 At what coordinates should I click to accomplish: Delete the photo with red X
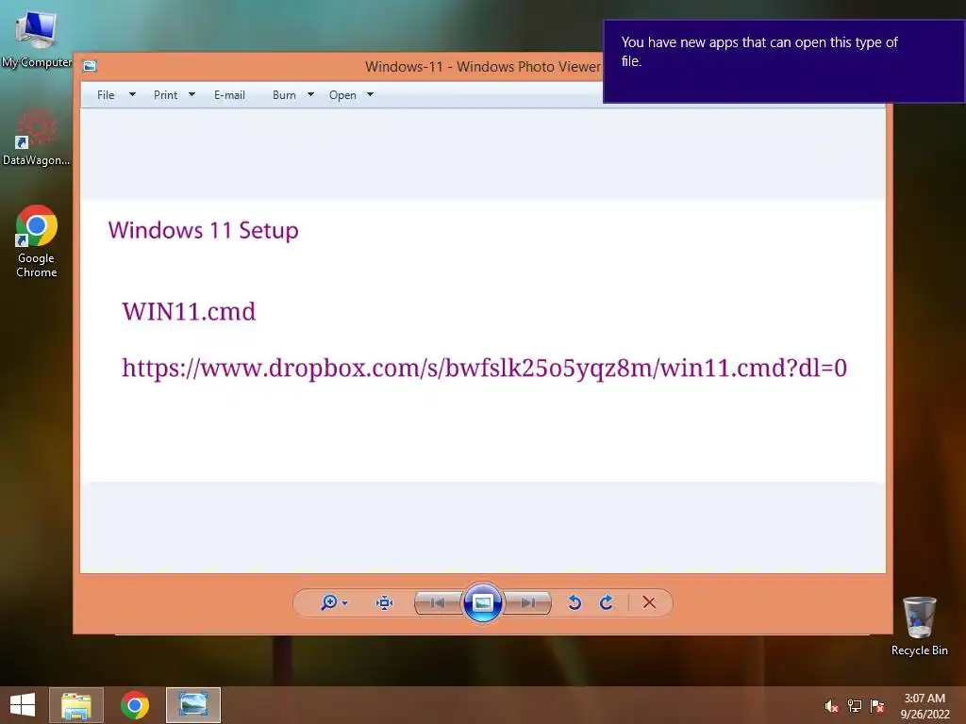pos(649,602)
